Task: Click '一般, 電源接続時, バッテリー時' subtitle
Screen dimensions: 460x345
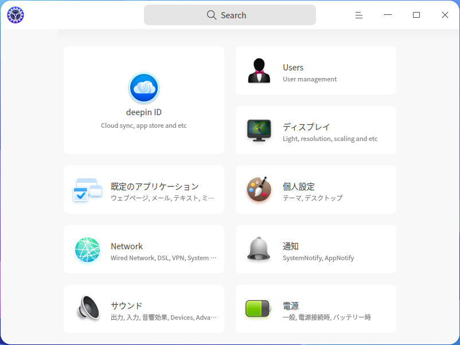Action: [327, 317]
